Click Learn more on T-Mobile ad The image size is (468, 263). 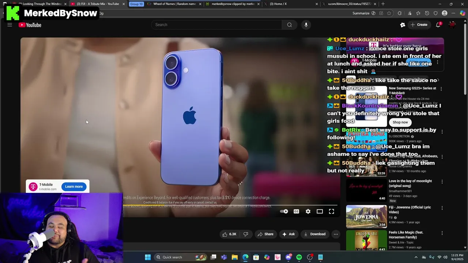(x=74, y=187)
